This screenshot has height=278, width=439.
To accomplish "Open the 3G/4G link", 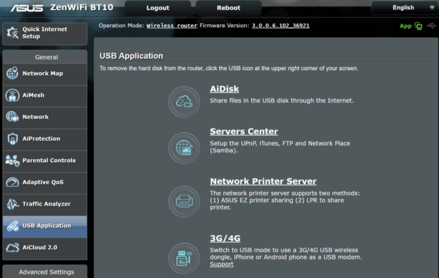I will 225,238.
